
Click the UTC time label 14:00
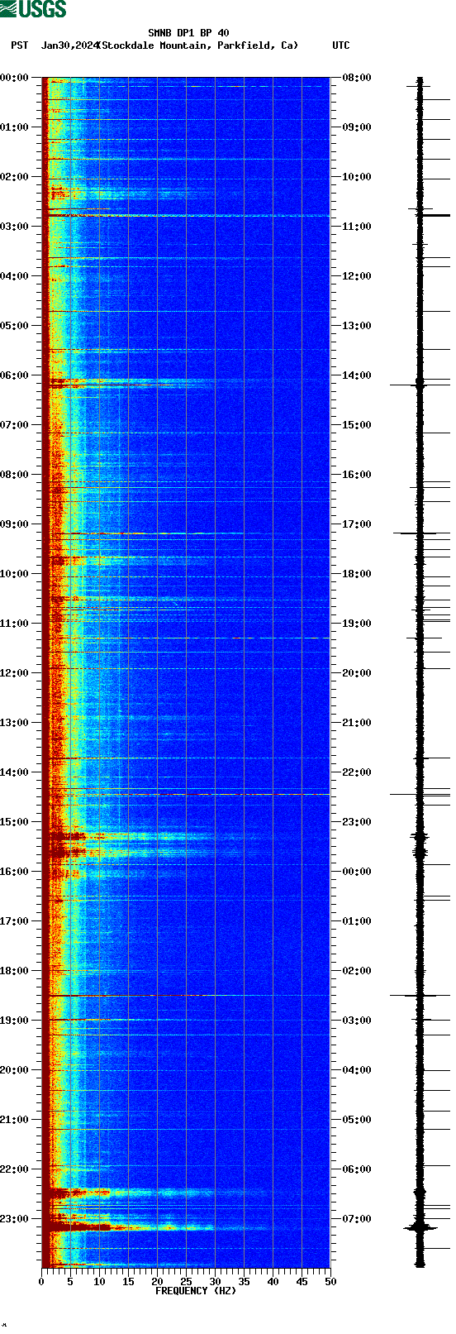coord(357,375)
